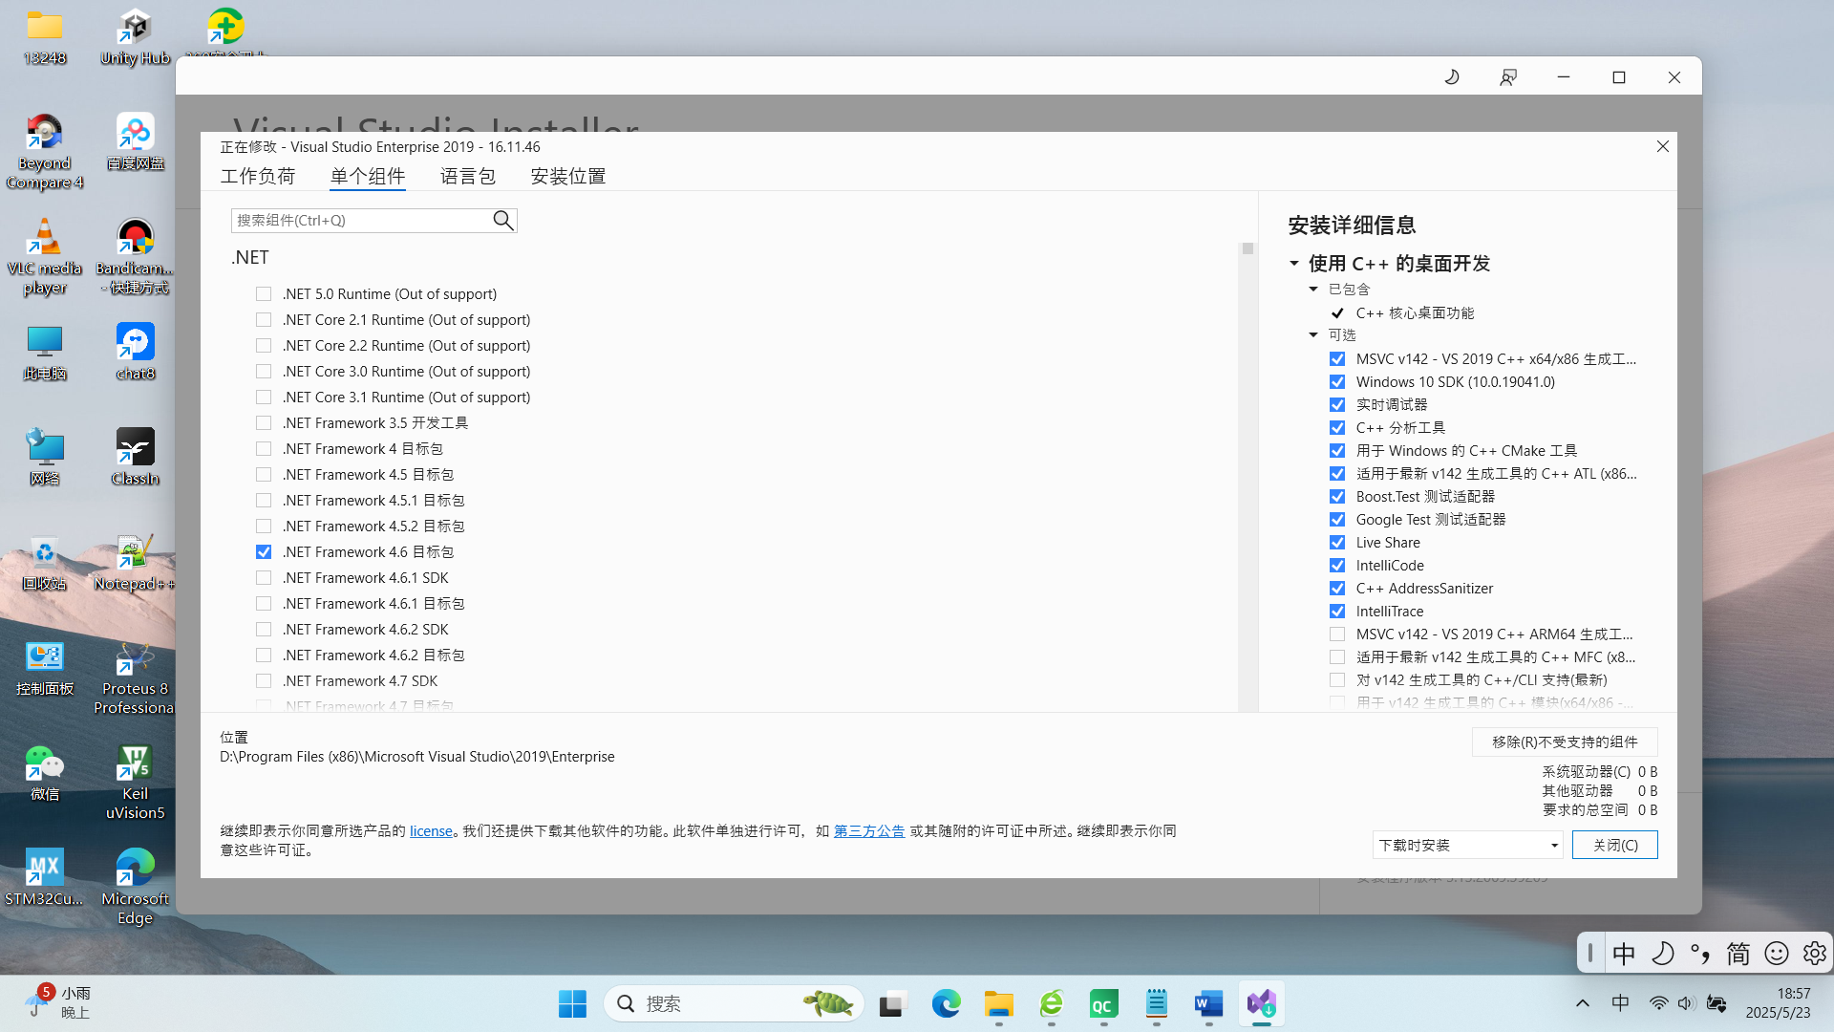Image resolution: width=1834 pixels, height=1032 pixels.
Task: Open Word from the taskbar
Action: pyautogui.click(x=1207, y=1003)
